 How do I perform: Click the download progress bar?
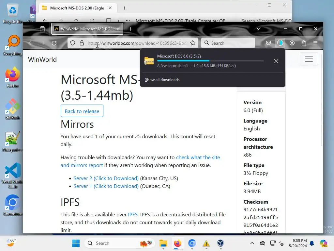coord(210,61)
